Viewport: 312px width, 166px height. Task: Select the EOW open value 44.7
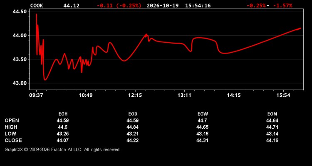(202, 120)
